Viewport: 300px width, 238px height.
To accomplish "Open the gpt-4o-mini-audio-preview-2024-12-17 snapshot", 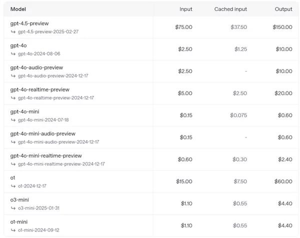I will point(58,142).
